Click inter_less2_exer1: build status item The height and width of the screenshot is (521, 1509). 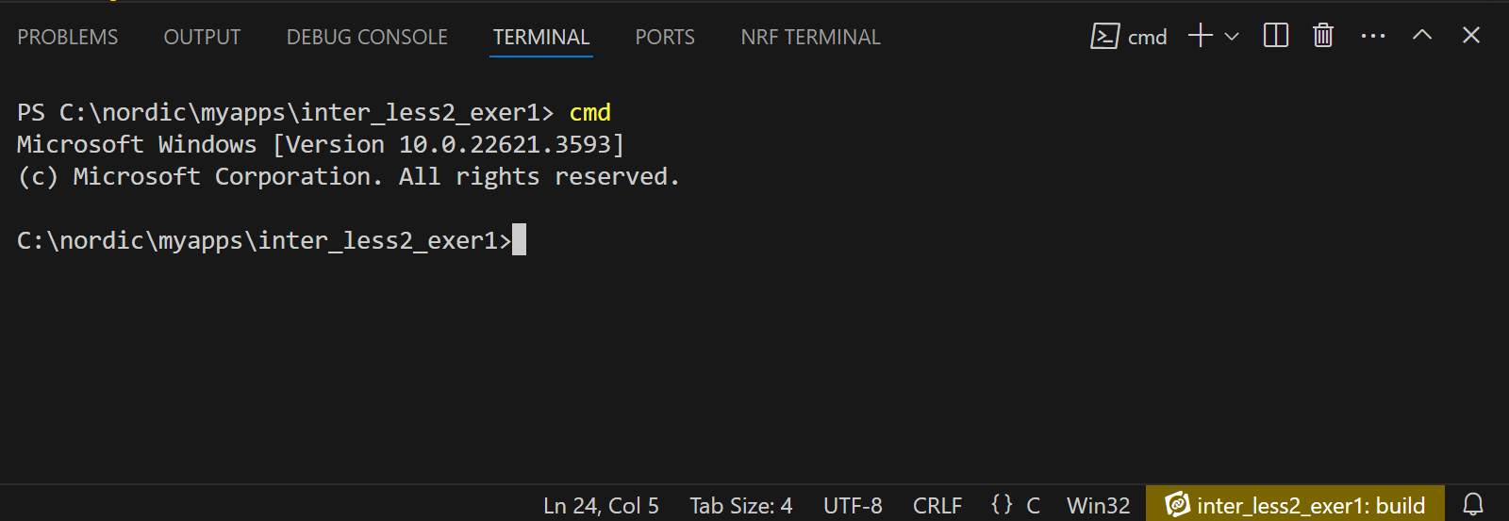click(1295, 506)
